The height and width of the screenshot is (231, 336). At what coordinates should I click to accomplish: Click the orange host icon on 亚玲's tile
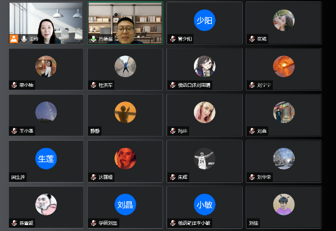tap(14, 39)
